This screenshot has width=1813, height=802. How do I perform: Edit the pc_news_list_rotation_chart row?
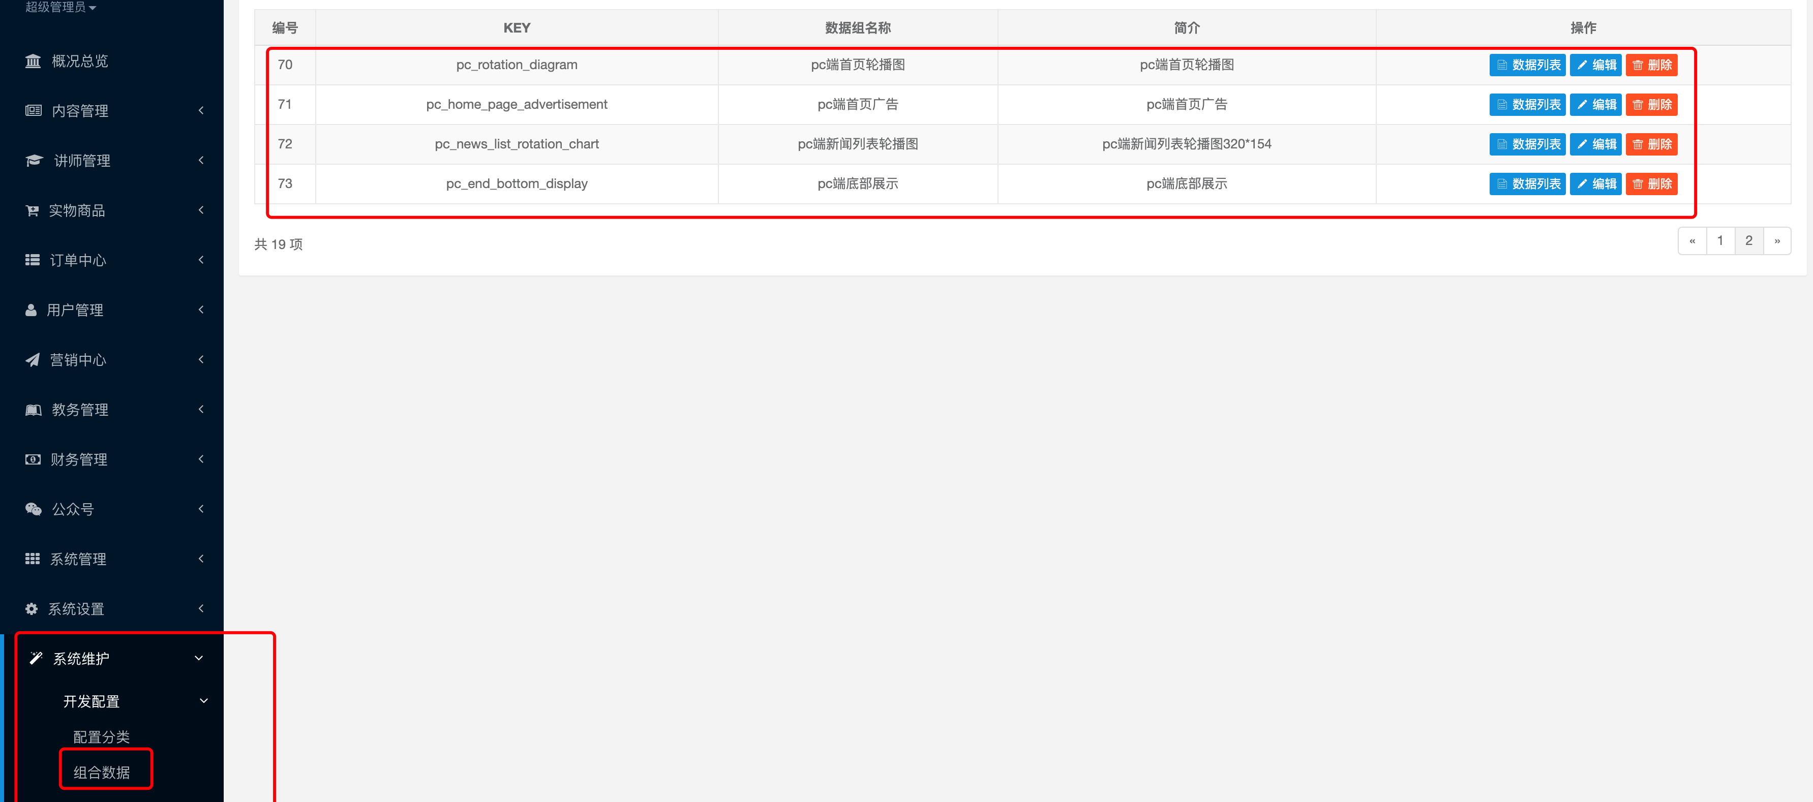point(1595,144)
